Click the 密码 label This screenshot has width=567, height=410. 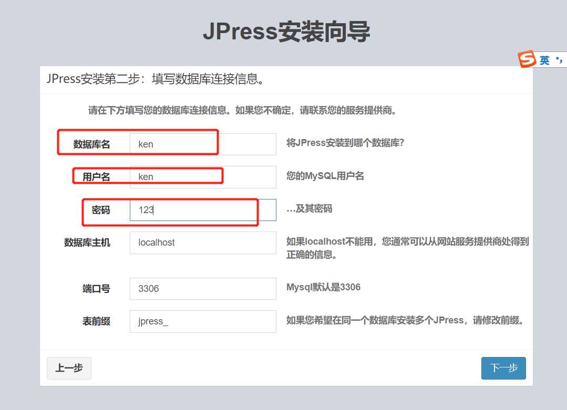tap(101, 210)
